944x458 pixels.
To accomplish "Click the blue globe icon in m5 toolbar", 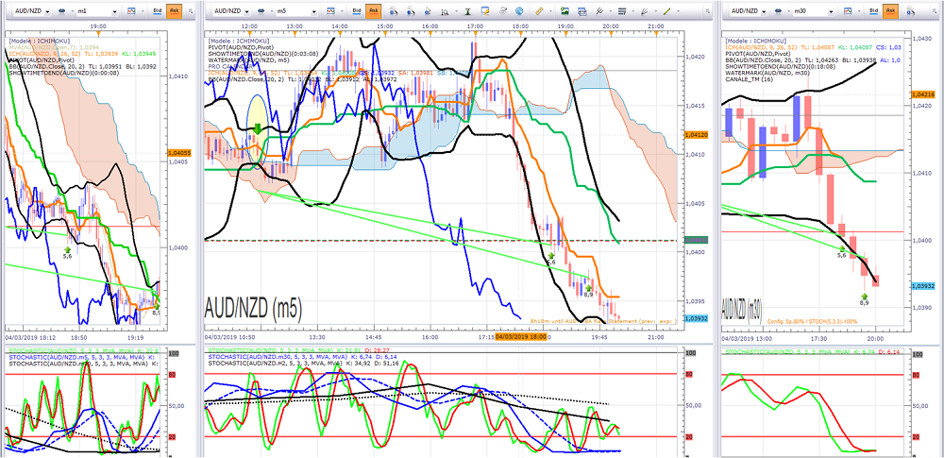I will pos(519,10).
